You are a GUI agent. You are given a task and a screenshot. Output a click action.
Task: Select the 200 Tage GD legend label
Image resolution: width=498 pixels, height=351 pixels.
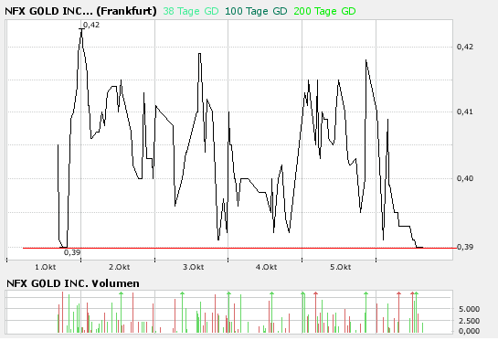coord(324,11)
